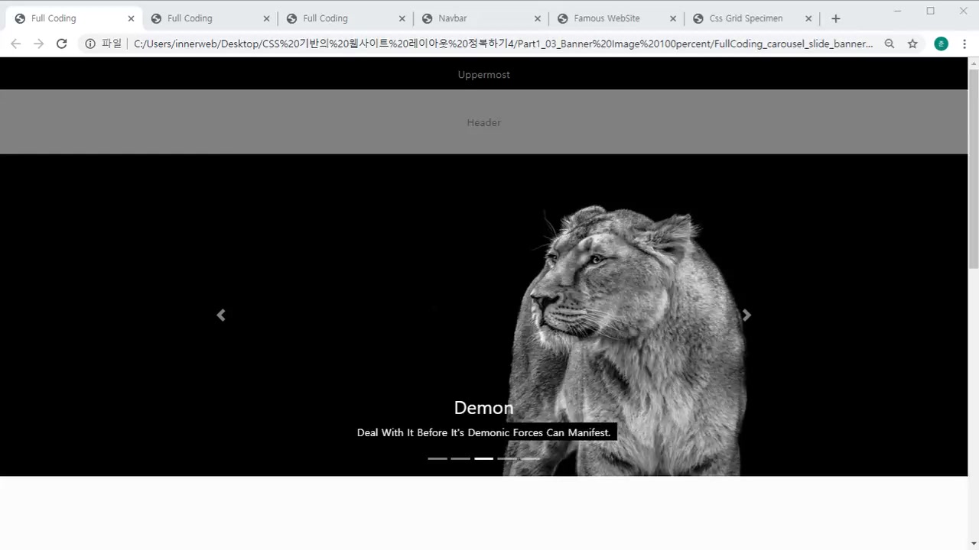Open the zoom magnifier icon in address bar
979x550 pixels.
pyautogui.click(x=890, y=44)
